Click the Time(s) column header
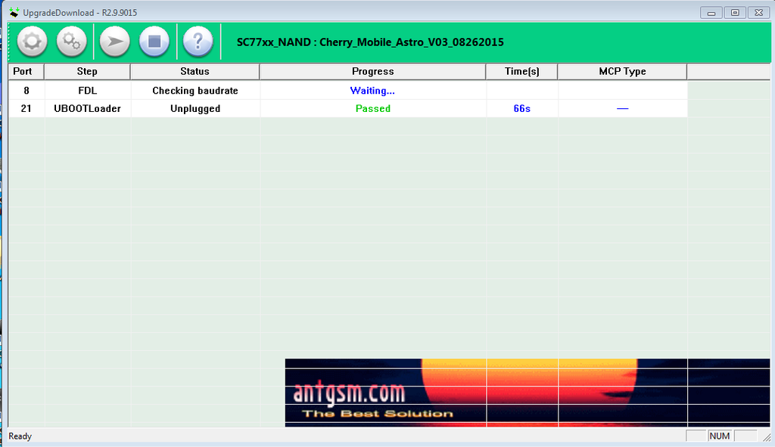Image resolution: width=775 pixels, height=447 pixels. tap(521, 71)
